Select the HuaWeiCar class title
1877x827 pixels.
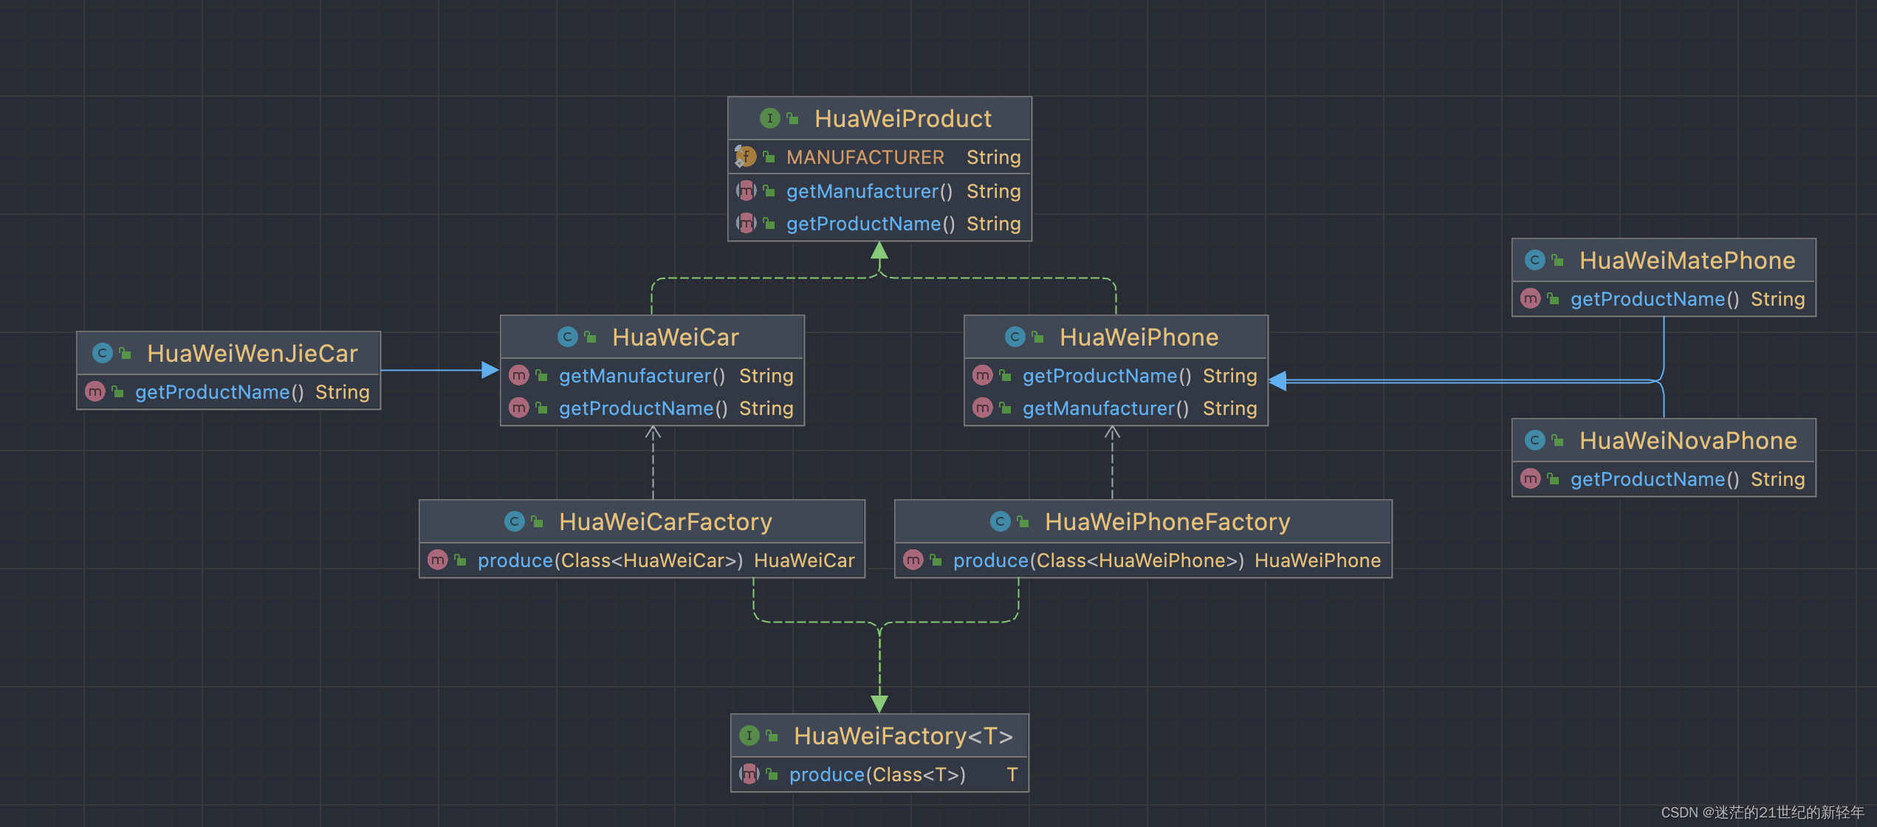pyautogui.click(x=676, y=337)
